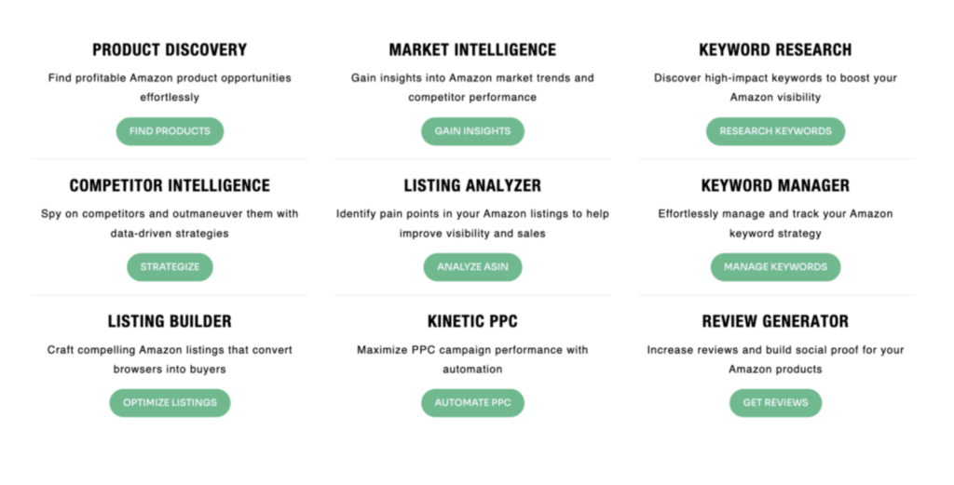Open the MANAGE KEYWORDS button
This screenshot has width=954, height=485.
click(x=775, y=267)
